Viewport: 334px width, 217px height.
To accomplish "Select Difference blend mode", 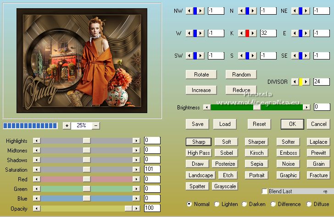I will point(273,204).
